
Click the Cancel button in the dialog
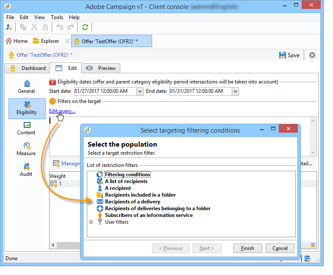(x=280, y=248)
